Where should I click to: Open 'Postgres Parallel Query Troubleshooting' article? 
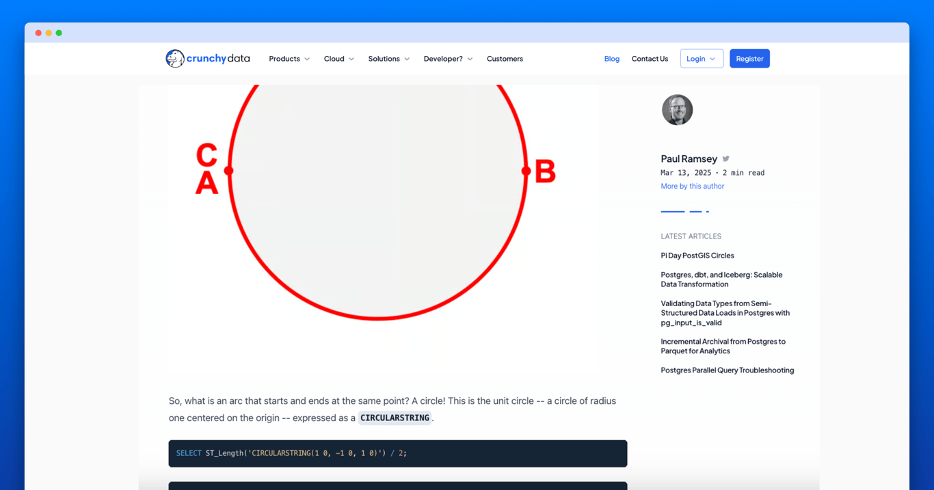coord(727,370)
